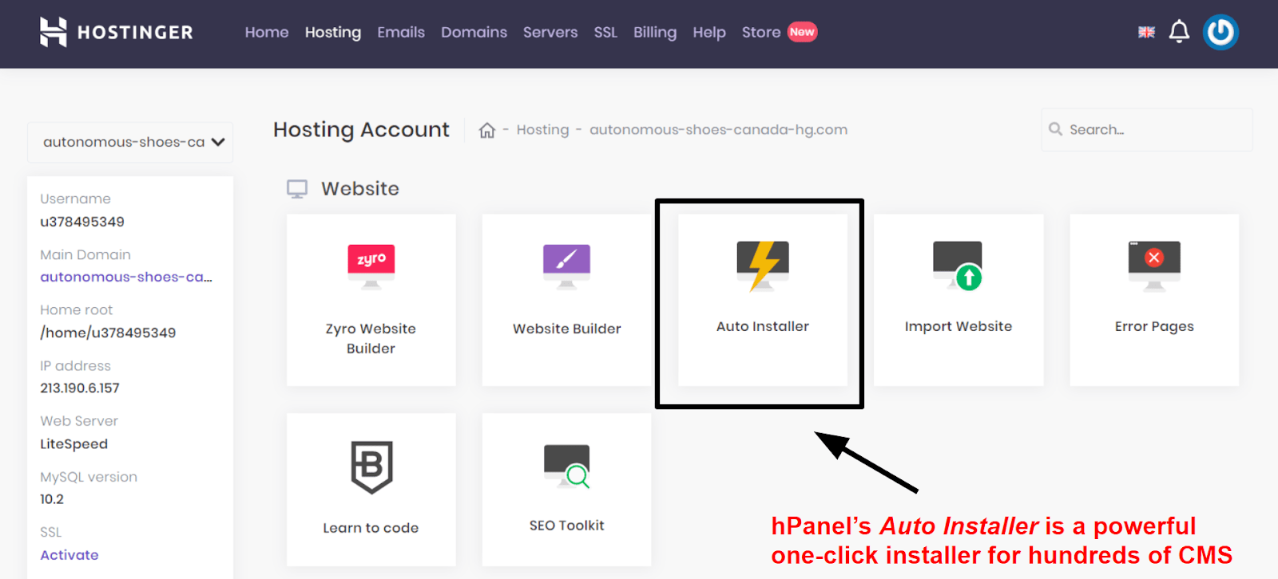The height and width of the screenshot is (579, 1278).
Task: Click the Home root label
Action: tap(77, 310)
